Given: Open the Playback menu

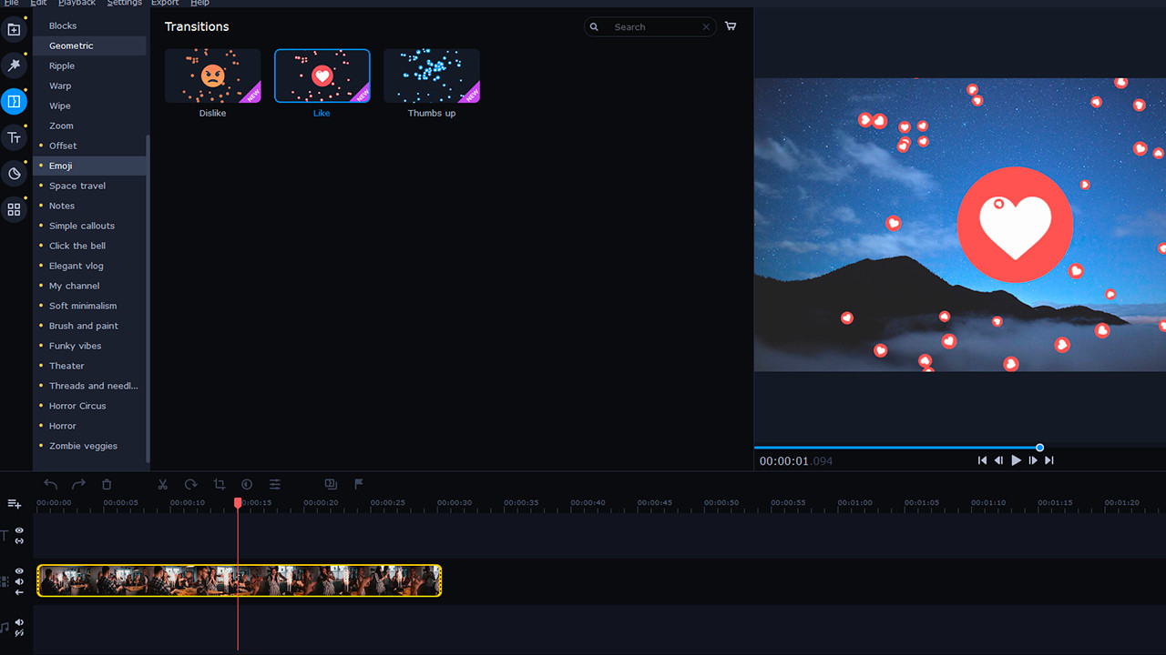Looking at the screenshot, I should click(x=77, y=3).
